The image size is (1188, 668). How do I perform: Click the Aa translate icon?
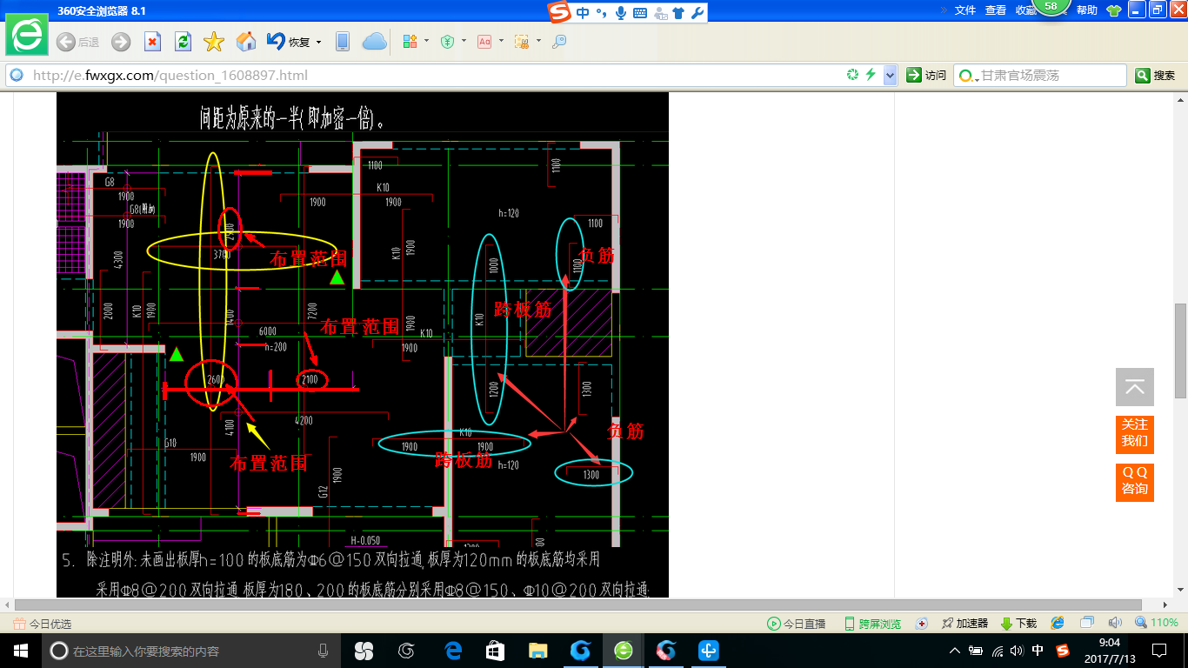coord(484,41)
